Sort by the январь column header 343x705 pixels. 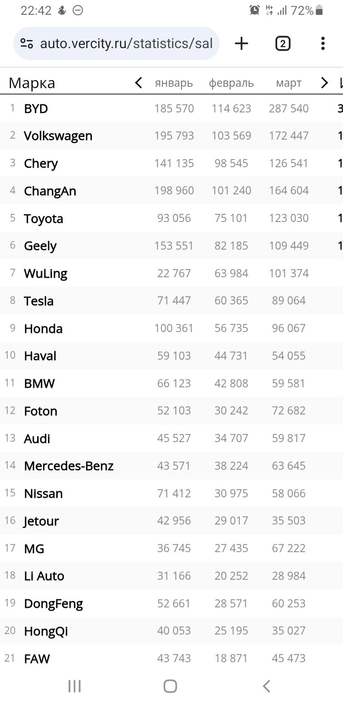pyautogui.click(x=174, y=83)
